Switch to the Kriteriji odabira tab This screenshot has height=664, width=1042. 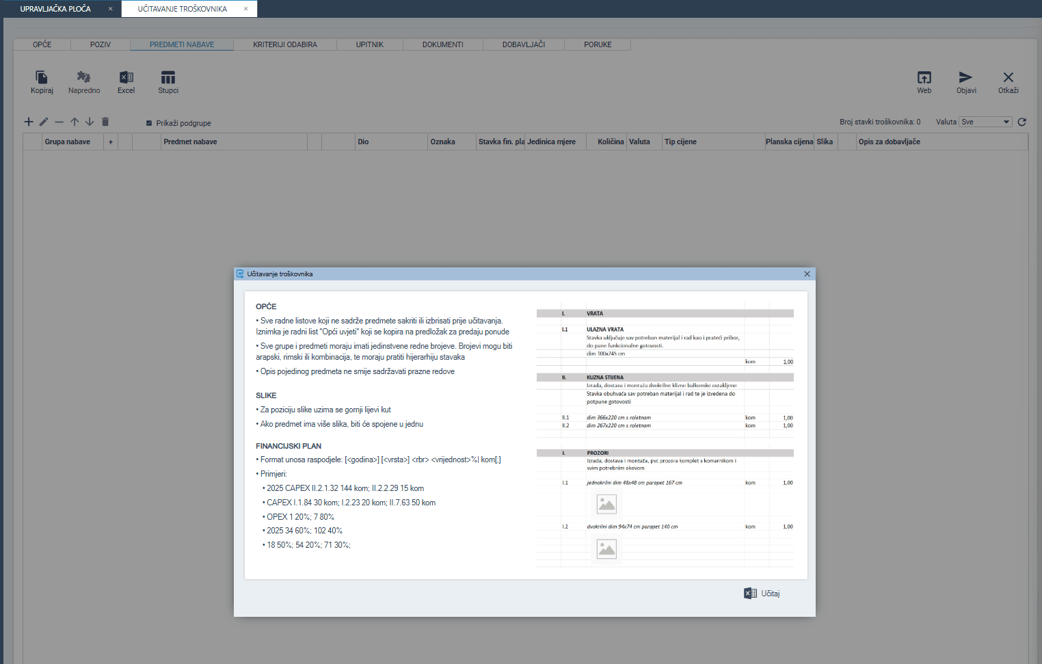point(285,44)
